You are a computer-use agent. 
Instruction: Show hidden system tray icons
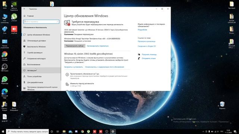click(x=203, y=131)
